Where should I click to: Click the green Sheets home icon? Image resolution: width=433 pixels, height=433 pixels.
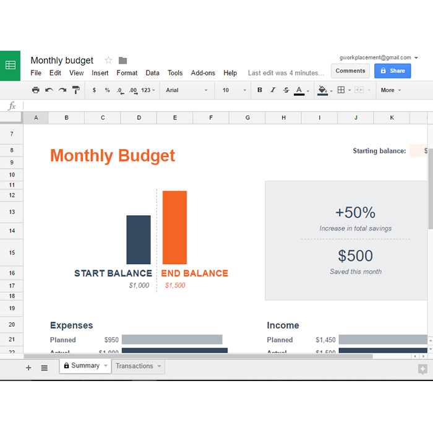[x=11, y=66]
